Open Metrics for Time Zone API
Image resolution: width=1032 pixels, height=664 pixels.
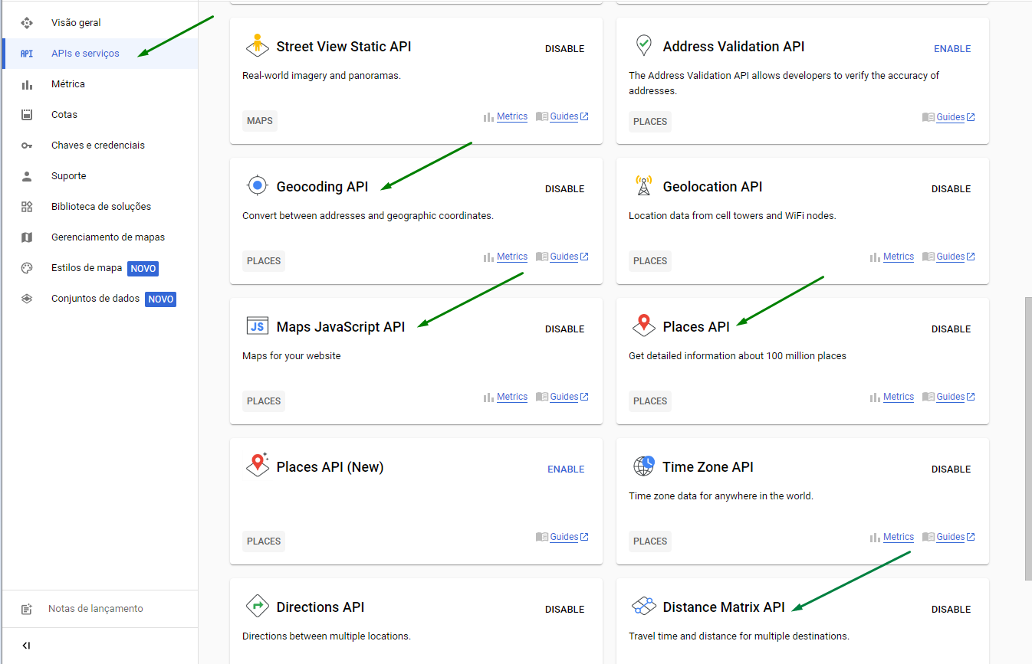pyautogui.click(x=899, y=537)
